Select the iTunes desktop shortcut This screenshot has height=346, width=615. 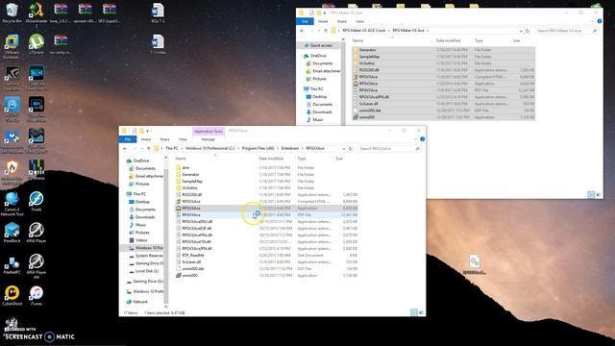pyautogui.click(x=37, y=295)
